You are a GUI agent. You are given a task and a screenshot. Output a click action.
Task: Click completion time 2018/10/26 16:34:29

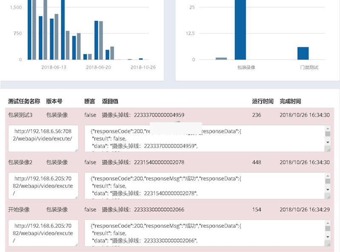tap(305, 210)
